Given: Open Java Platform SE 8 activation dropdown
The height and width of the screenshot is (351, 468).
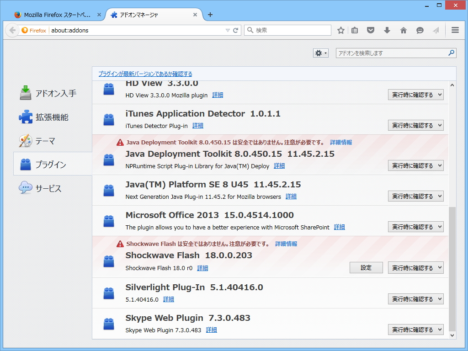Looking at the screenshot, I should click(x=416, y=196).
